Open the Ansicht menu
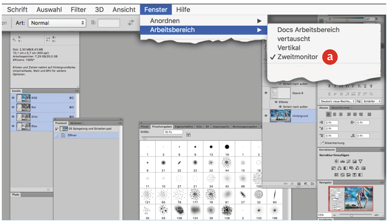Viewport: 388px width, 222px height. click(124, 10)
